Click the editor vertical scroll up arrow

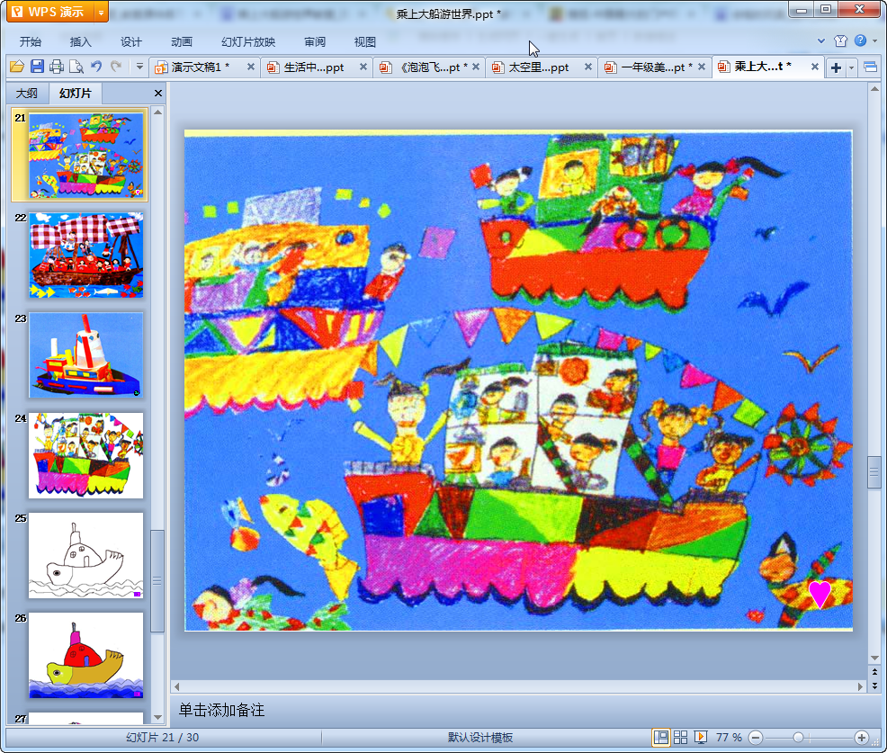tap(874, 89)
